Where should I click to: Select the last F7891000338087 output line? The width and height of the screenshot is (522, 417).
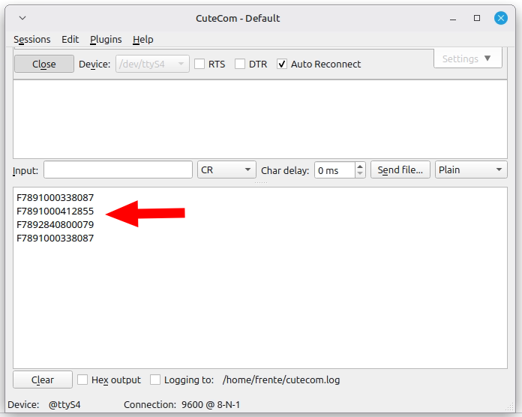pyautogui.click(x=55, y=238)
